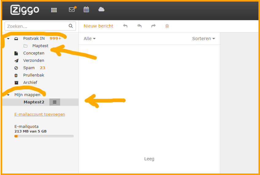260x175 pixels.
Task: Collapse the Mijn mappen section
Action: (8, 95)
